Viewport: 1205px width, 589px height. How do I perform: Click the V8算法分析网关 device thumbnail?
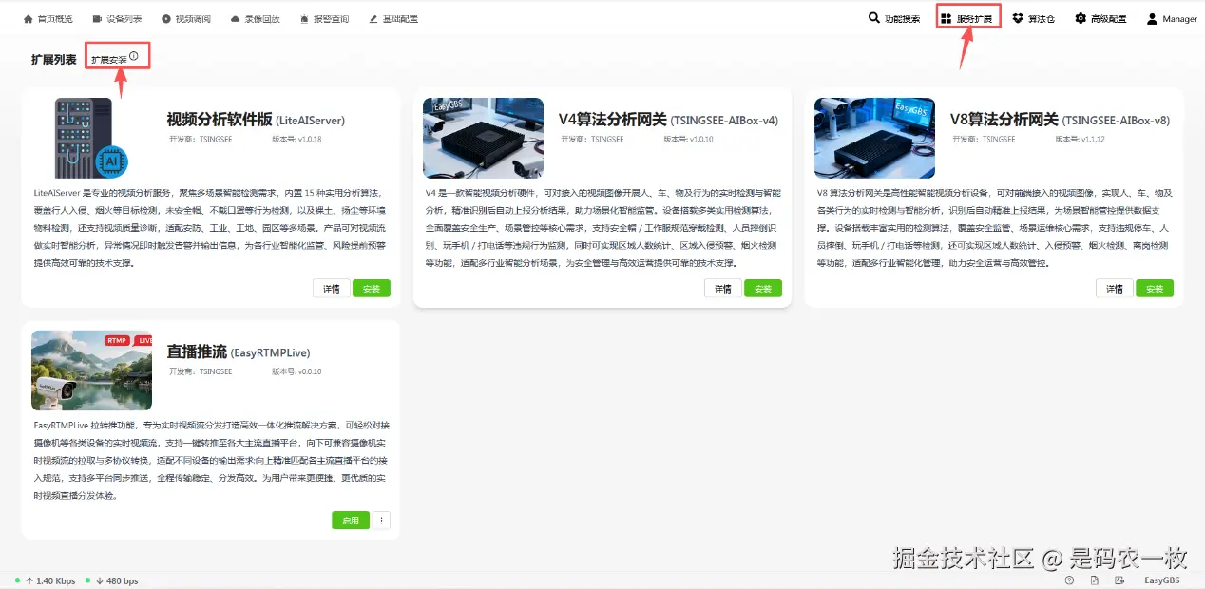[874, 138]
